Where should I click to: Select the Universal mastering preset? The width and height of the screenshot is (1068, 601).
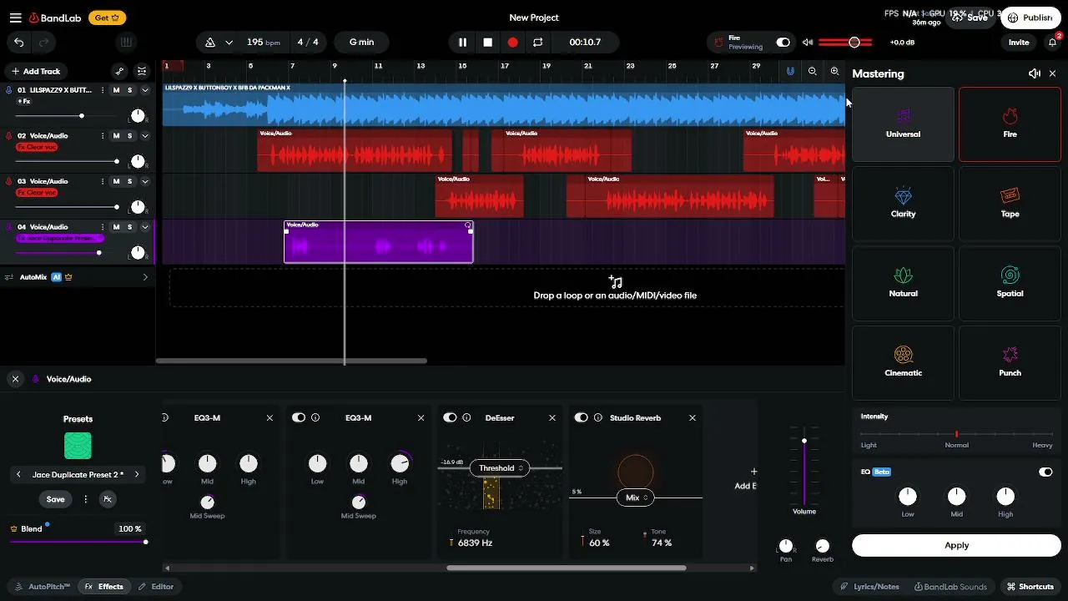[903, 124]
